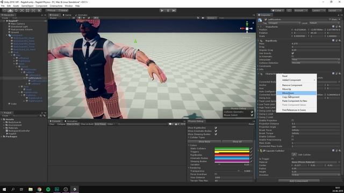Click the GameObject cube icon in Inspector
The height and width of the screenshot is (193, 344).
coord(260,20)
